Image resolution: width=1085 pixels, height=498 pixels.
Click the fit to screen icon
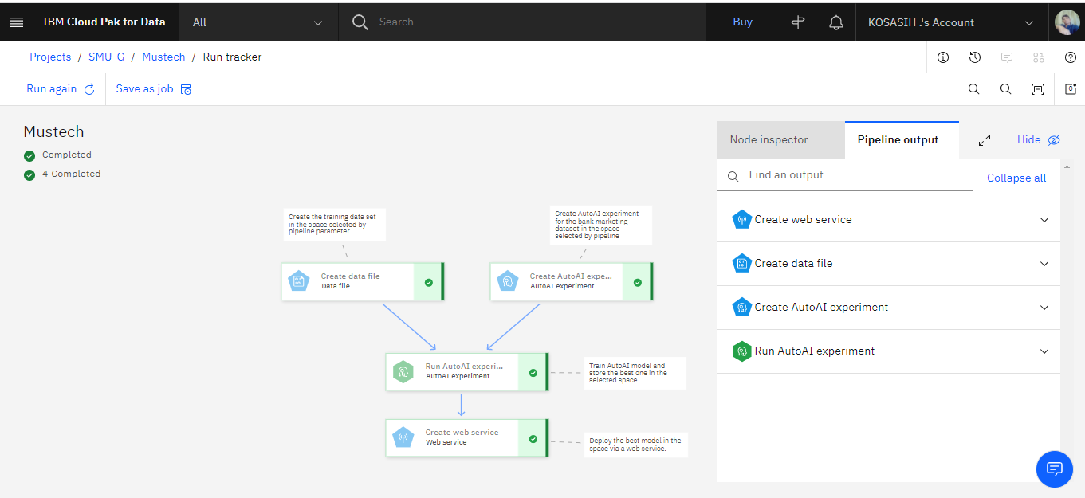tap(1038, 89)
